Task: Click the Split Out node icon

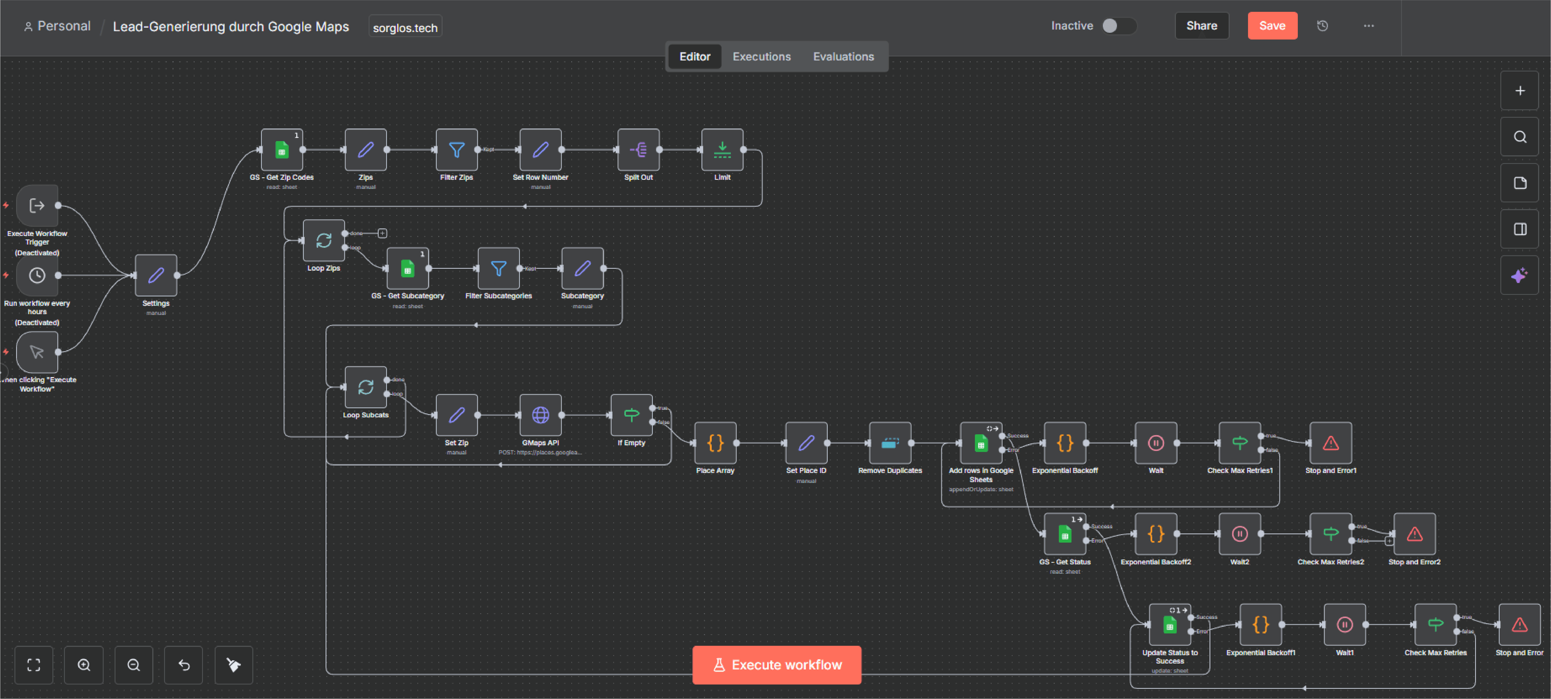Action: (x=638, y=149)
